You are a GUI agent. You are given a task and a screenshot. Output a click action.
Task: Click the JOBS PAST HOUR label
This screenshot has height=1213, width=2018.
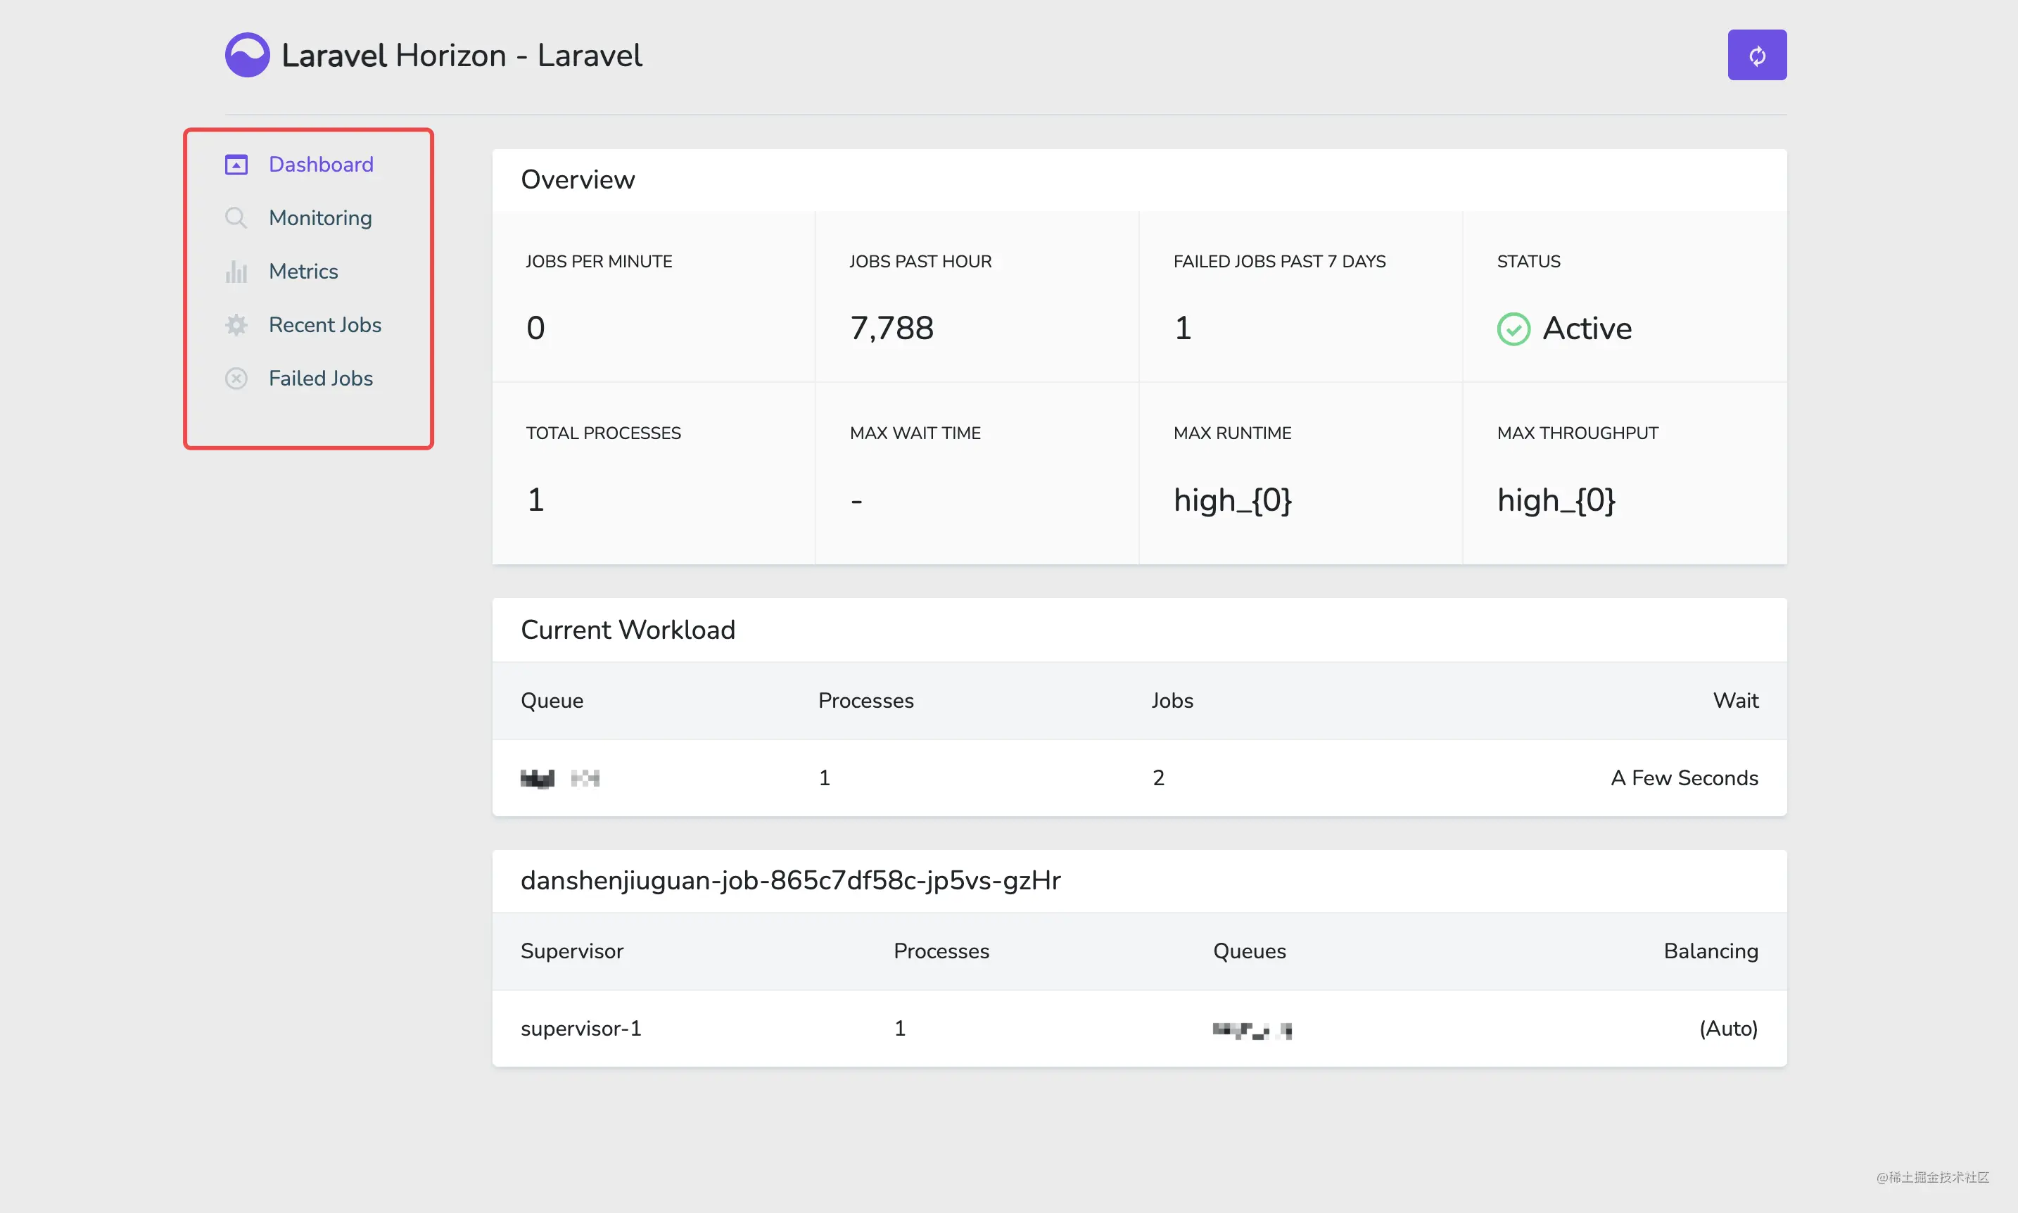click(920, 262)
